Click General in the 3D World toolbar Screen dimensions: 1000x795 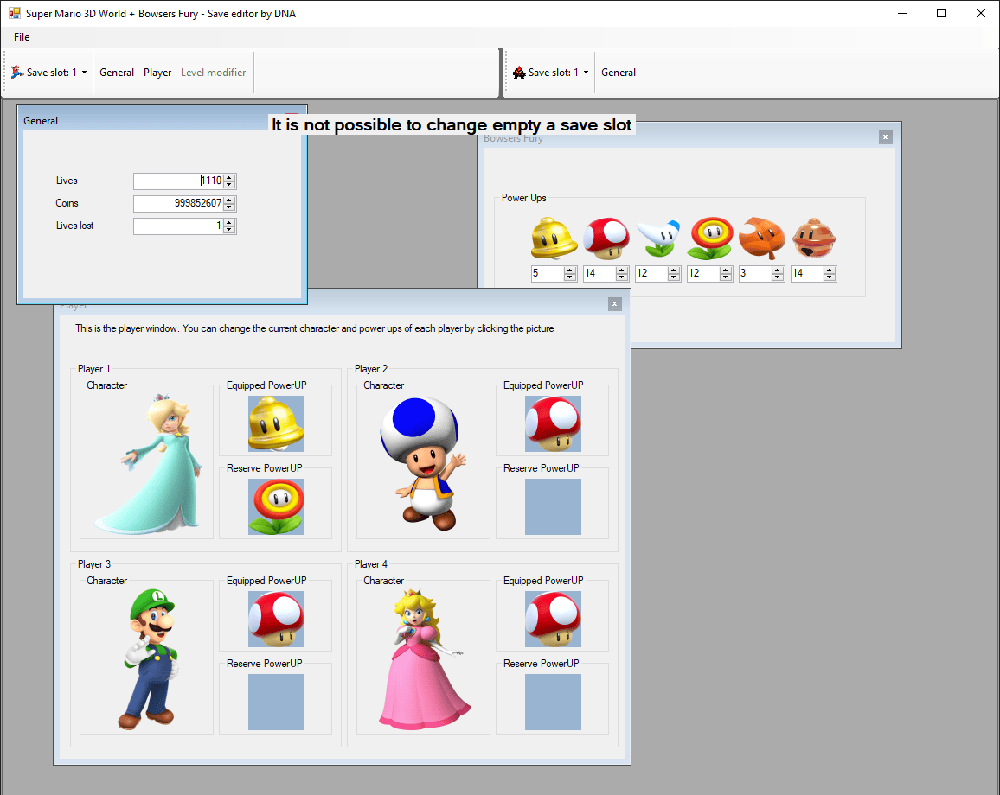point(117,73)
